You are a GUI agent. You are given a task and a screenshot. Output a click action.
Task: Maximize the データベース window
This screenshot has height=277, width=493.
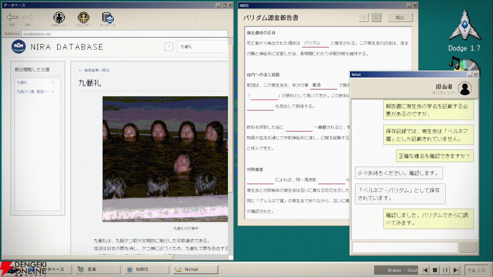tap(224, 5)
